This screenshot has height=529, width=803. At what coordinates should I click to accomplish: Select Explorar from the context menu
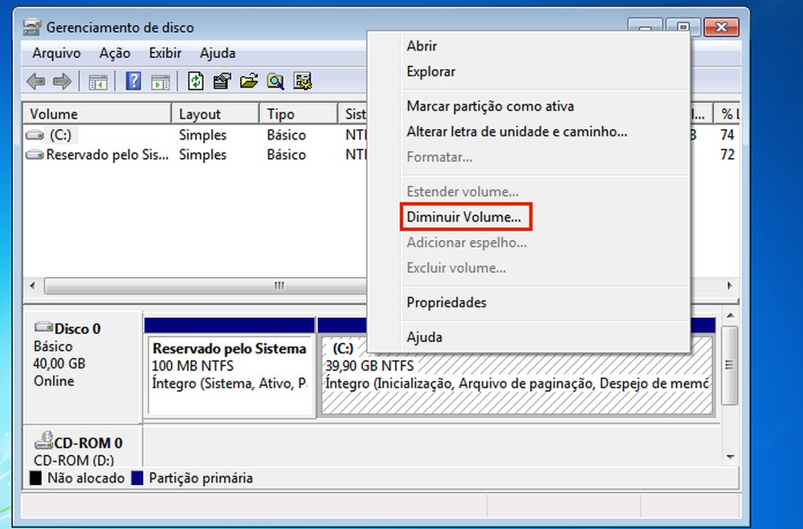pos(430,71)
